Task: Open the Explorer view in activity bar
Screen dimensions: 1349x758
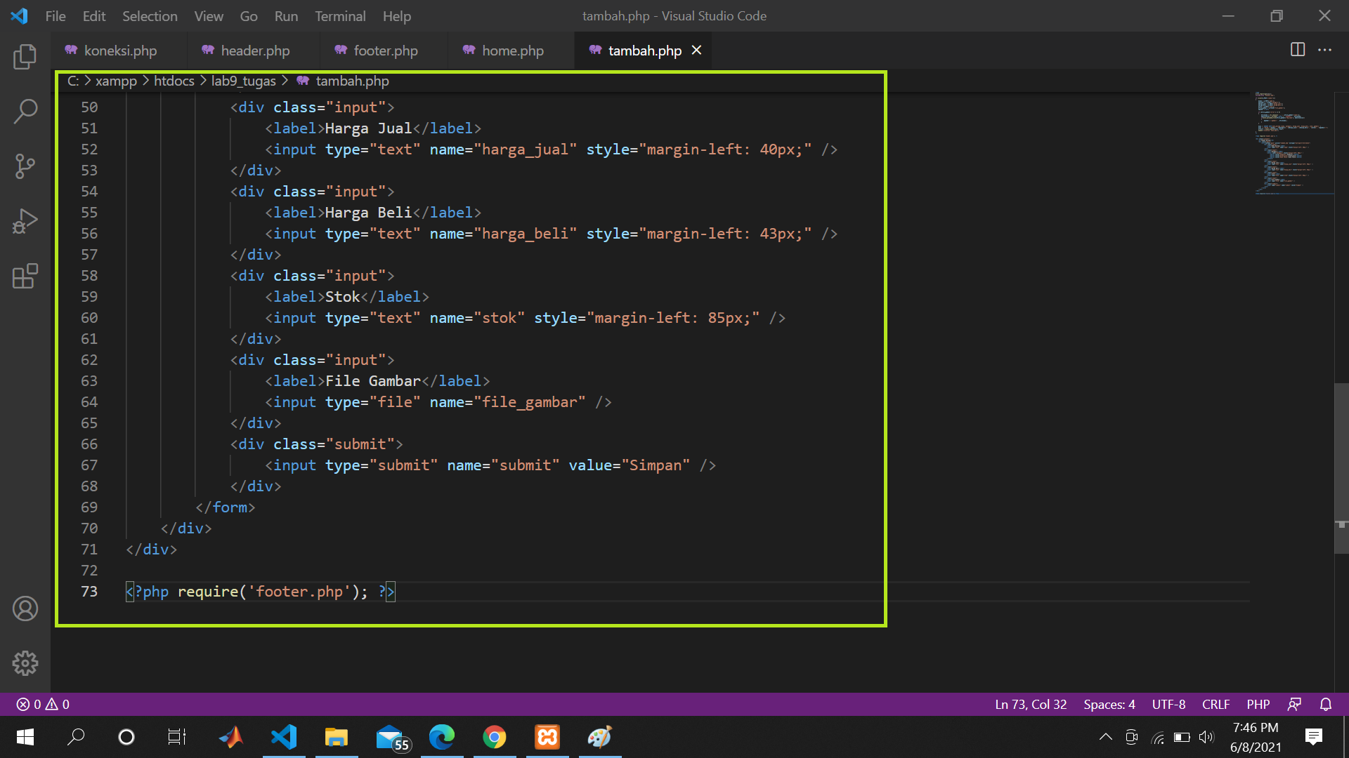Action: point(25,56)
